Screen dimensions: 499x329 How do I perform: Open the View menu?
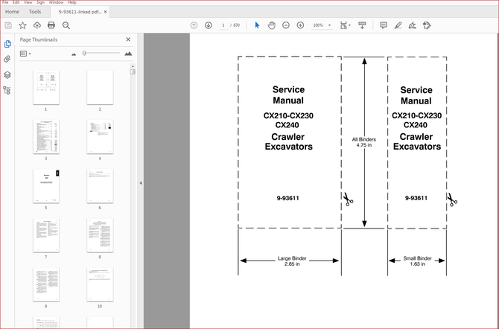pyautogui.click(x=28, y=2)
